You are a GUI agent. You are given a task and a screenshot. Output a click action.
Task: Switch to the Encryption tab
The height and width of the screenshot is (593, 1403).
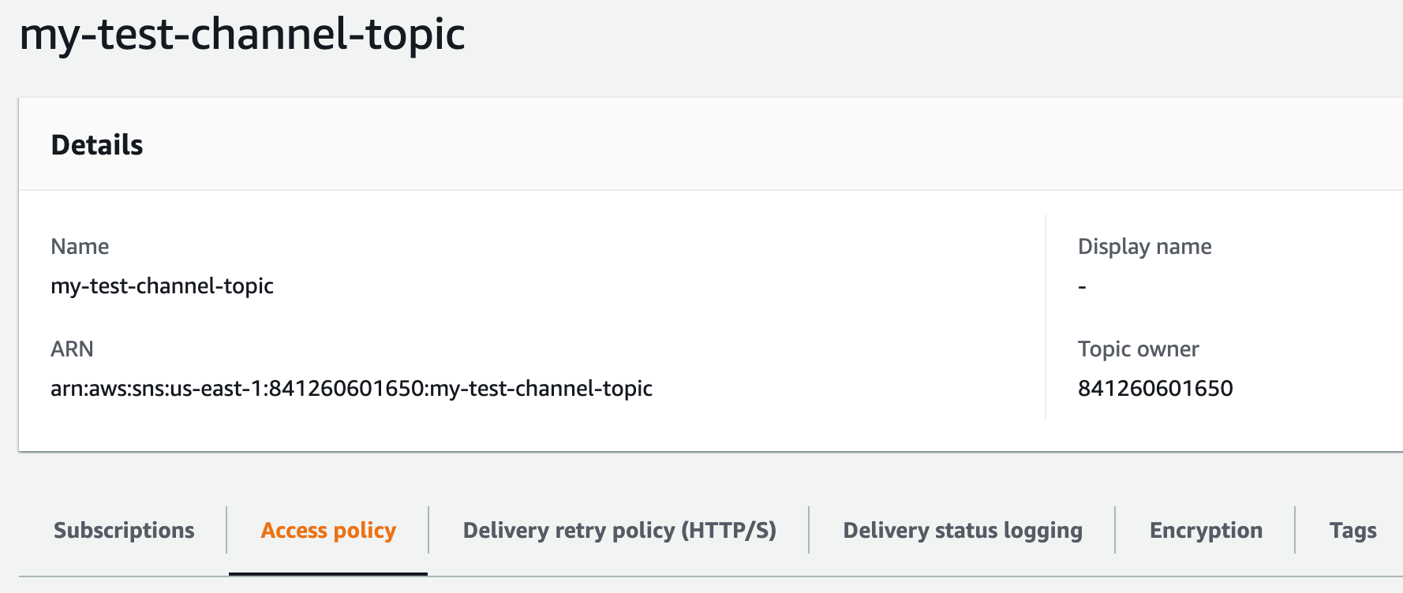(1206, 531)
